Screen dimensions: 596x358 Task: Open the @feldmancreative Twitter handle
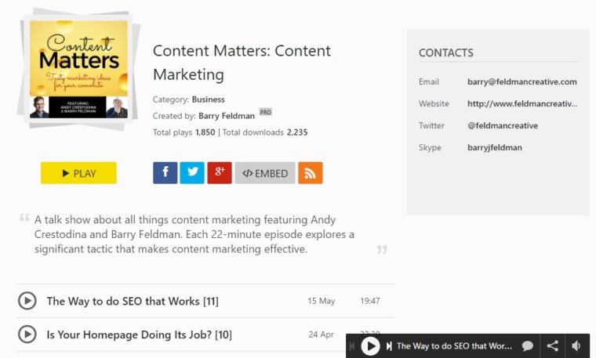(503, 125)
